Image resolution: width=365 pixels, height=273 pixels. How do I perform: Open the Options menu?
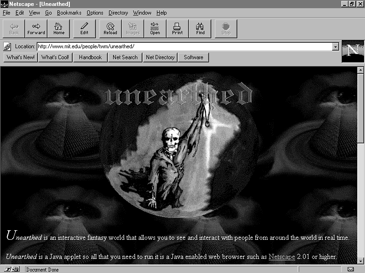point(95,13)
